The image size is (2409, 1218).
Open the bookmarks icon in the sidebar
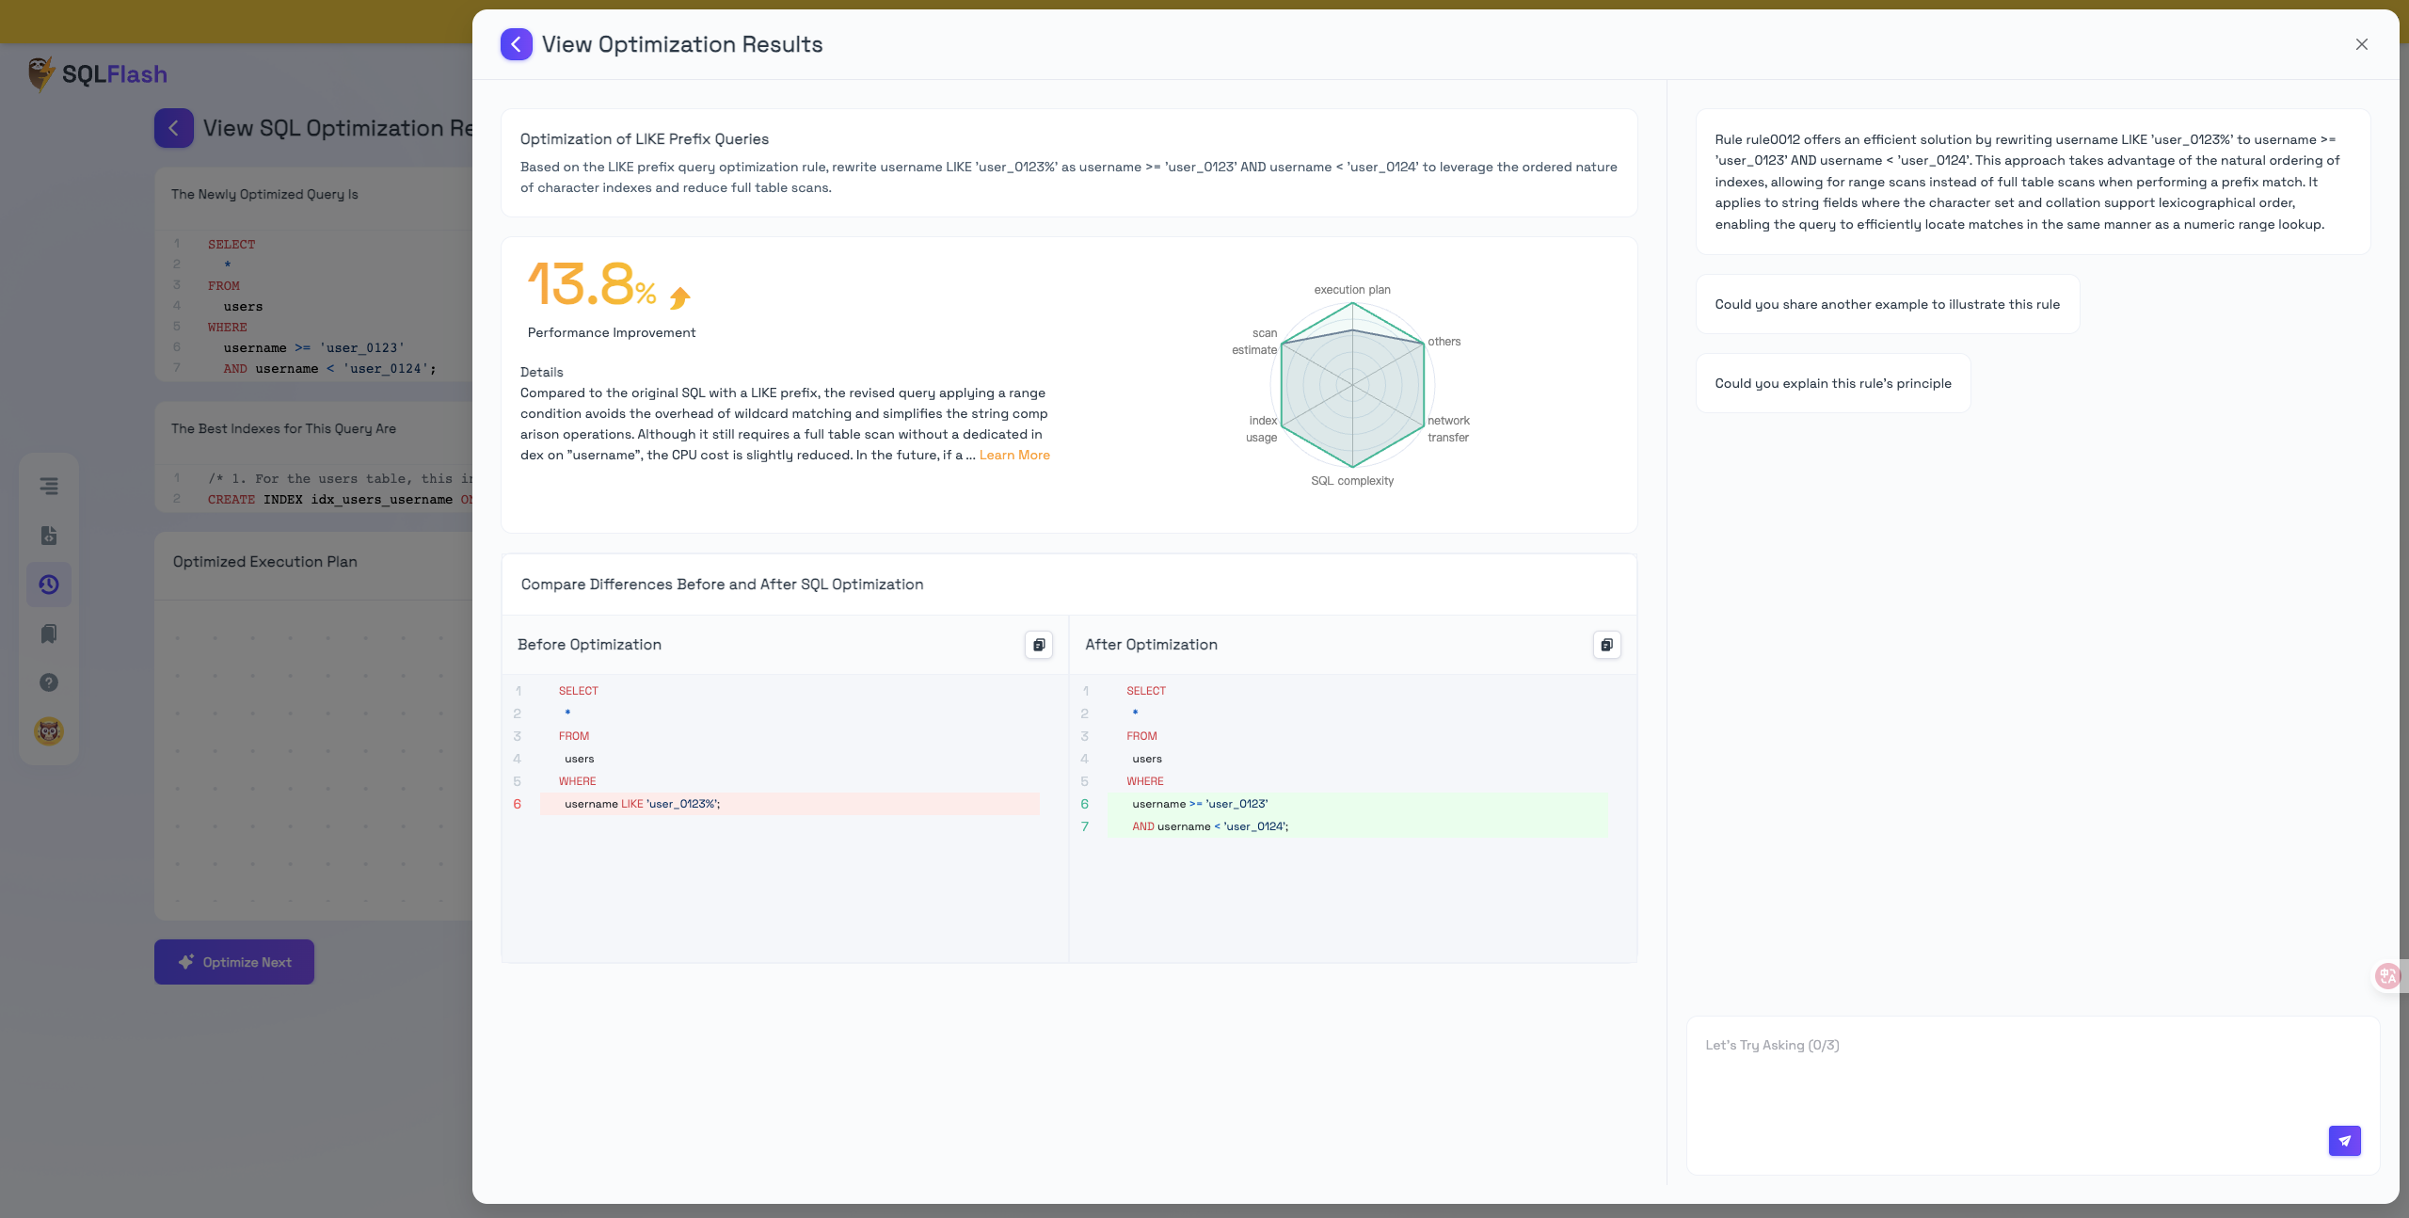(x=48, y=633)
